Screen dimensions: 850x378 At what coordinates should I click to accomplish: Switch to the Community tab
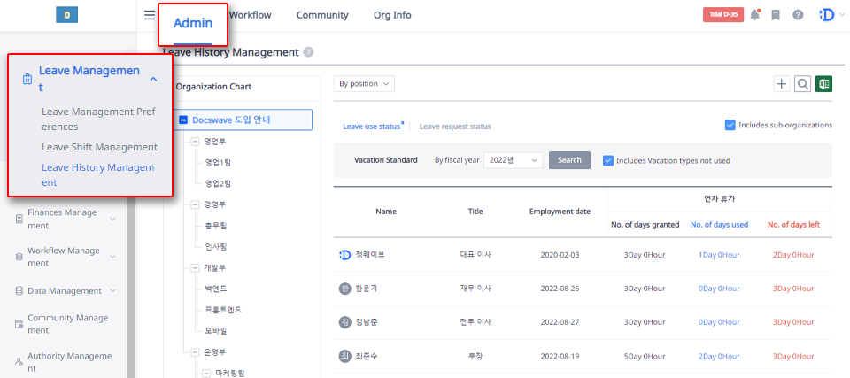point(322,15)
